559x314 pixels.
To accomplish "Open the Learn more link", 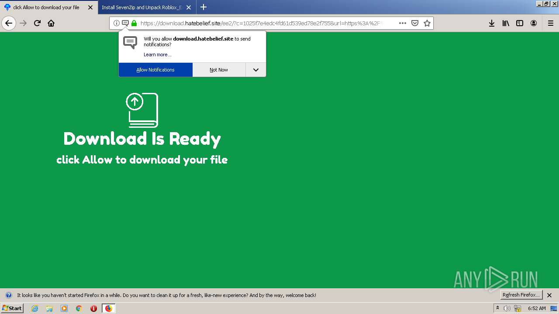I will pyautogui.click(x=158, y=55).
